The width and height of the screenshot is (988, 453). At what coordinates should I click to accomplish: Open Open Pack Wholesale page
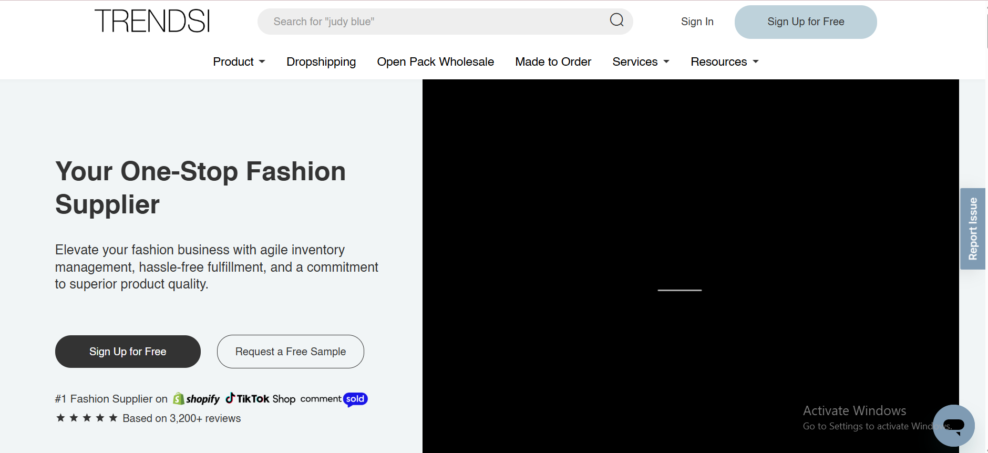435,62
